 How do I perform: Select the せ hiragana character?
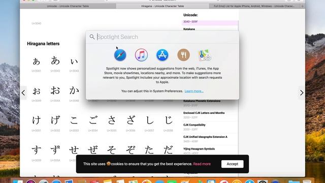tap(74, 150)
